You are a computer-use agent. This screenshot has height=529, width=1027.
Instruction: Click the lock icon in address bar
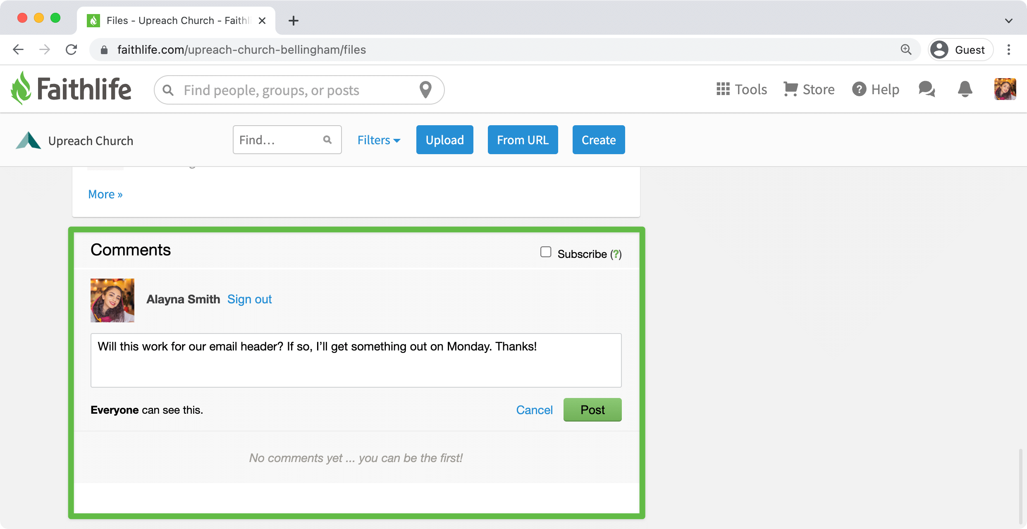tap(104, 50)
